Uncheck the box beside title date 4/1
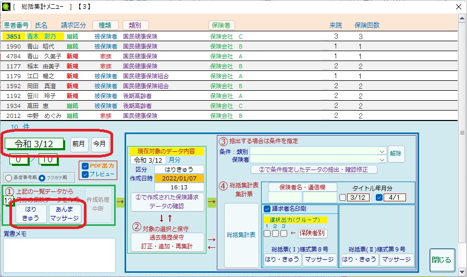This screenshot has width=467, height=277. [x=379, y=197]
